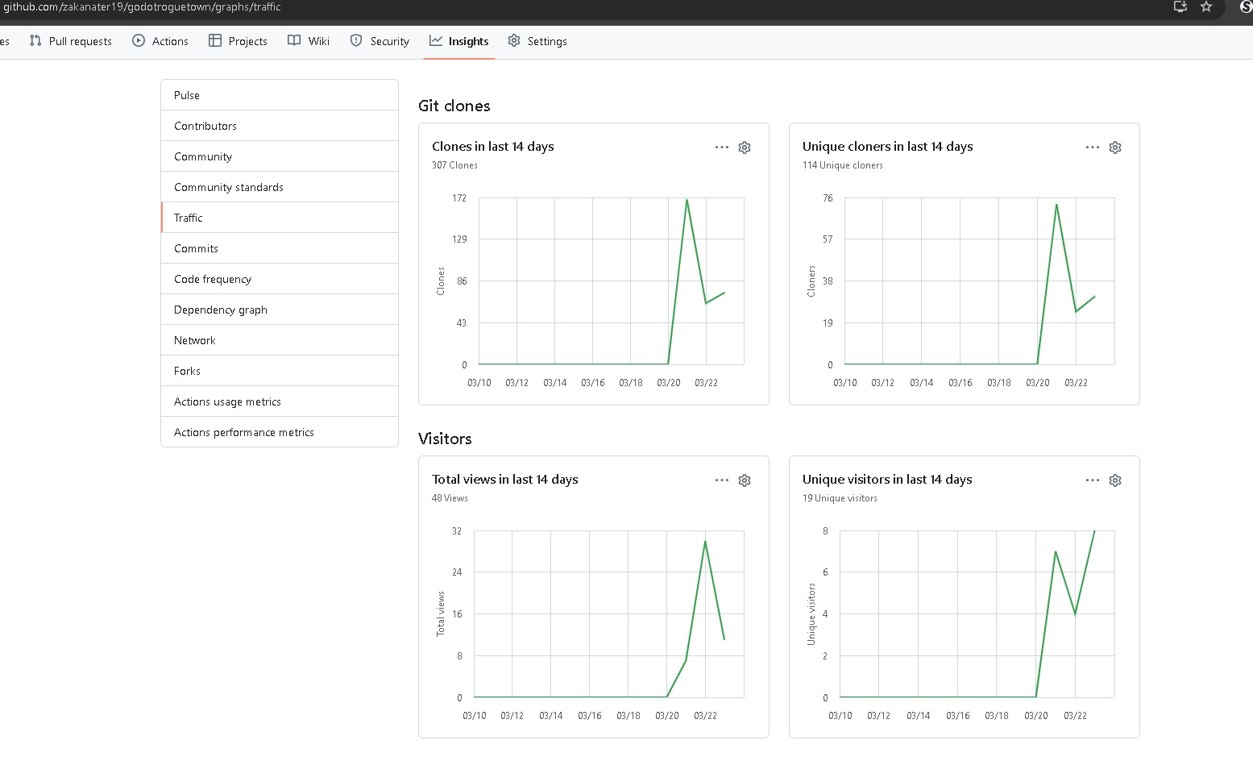
Task: Open Forks in the sidebar
Action: coord(280,371)
